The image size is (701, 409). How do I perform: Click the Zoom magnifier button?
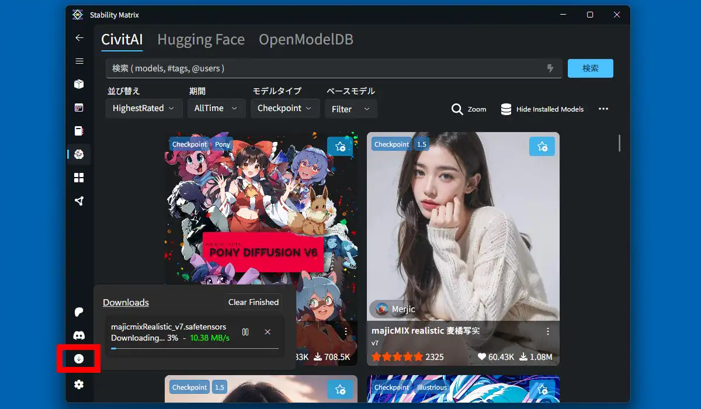[469, 109]
